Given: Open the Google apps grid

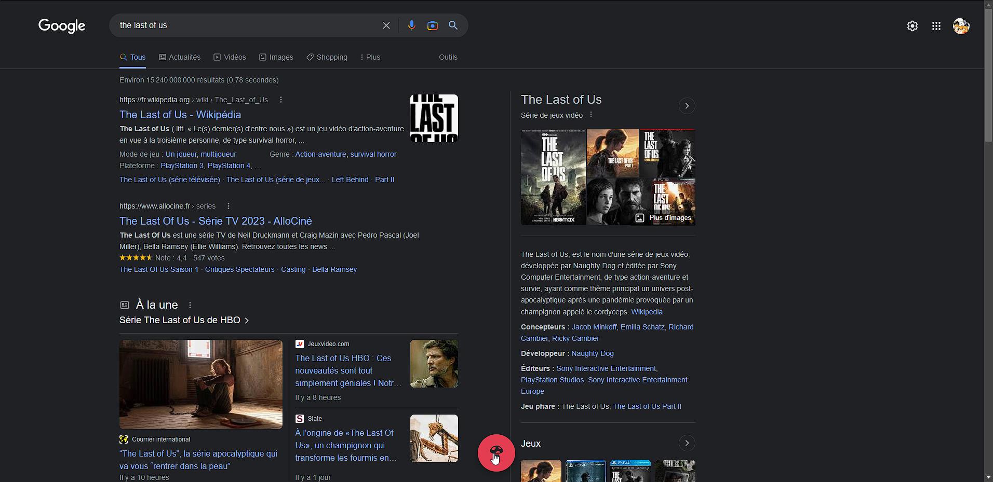Looking at the screenshot, I should tap(936, 25).
